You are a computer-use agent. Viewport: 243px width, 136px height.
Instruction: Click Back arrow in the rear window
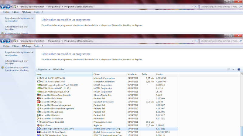[x=3, y=7]
